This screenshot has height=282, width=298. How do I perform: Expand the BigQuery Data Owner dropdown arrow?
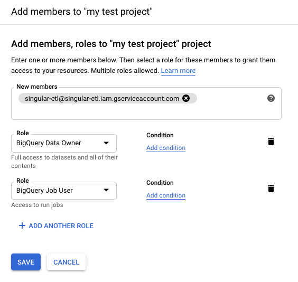106,143
